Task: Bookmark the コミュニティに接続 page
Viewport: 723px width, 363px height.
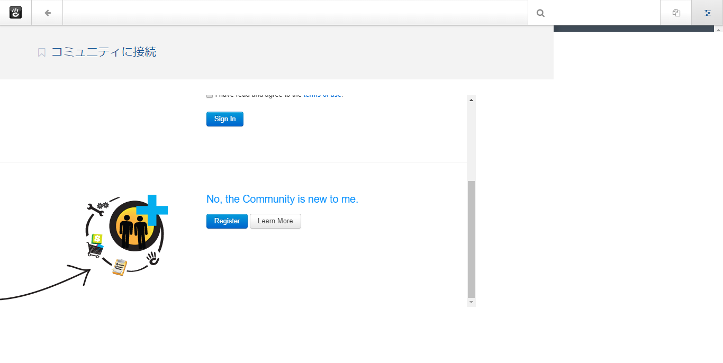Action: coord(42,52)
